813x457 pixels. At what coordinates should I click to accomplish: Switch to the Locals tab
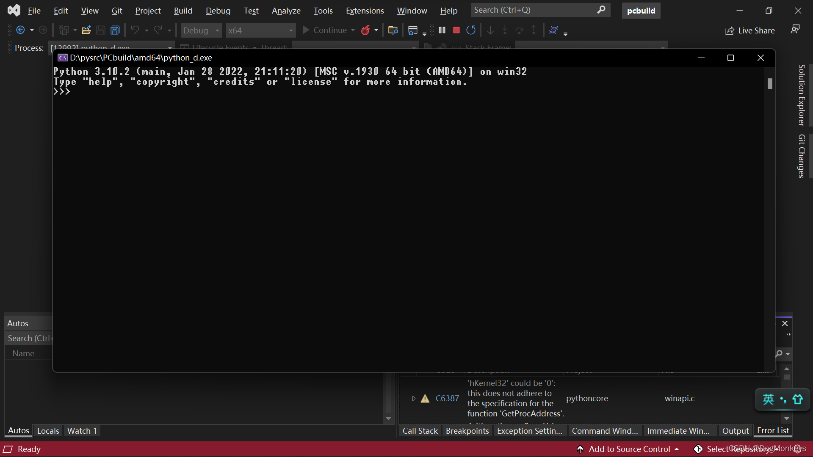48,431
